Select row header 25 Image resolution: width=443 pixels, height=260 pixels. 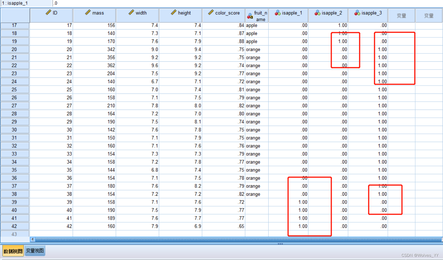[14, 90]
